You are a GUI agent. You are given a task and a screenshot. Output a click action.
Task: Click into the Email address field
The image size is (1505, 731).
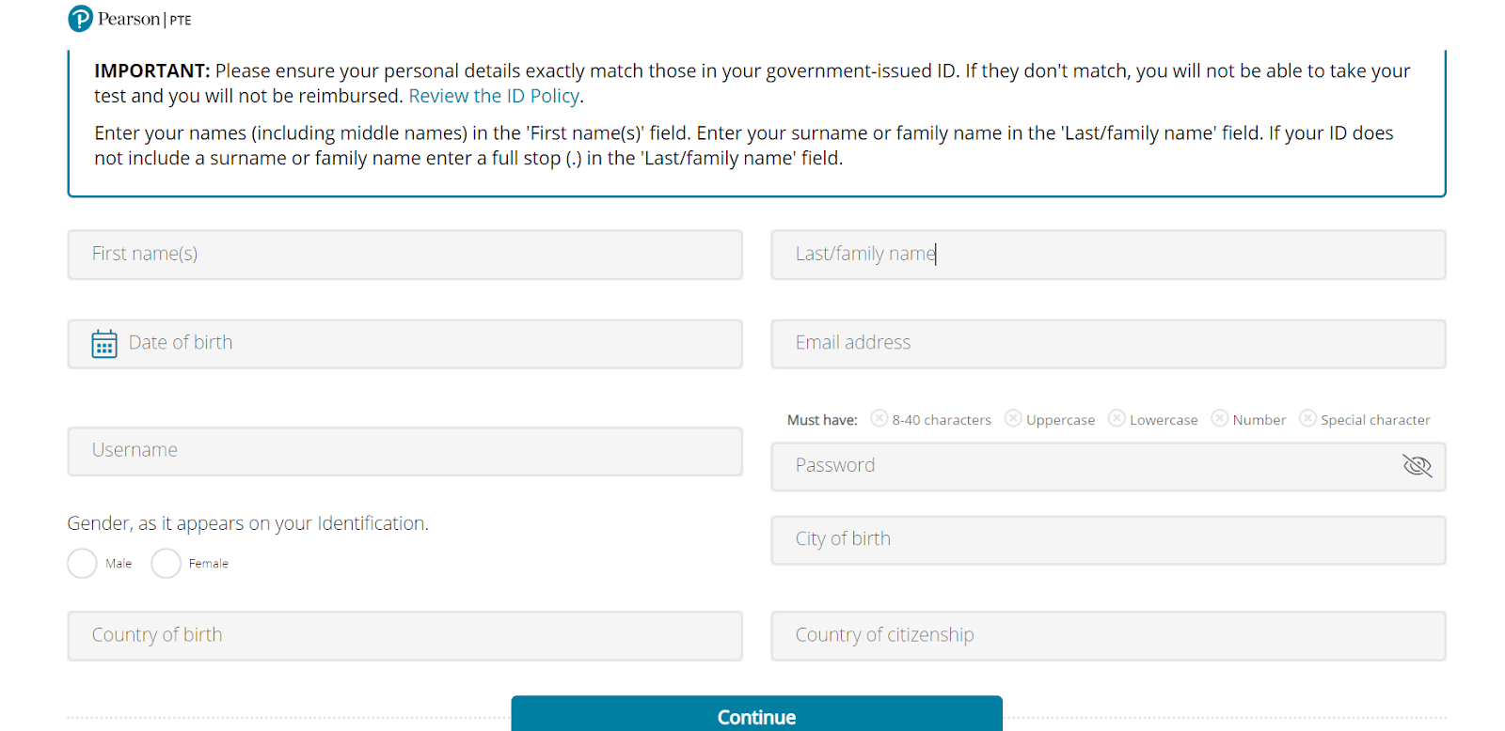(x=1108, y=344)
